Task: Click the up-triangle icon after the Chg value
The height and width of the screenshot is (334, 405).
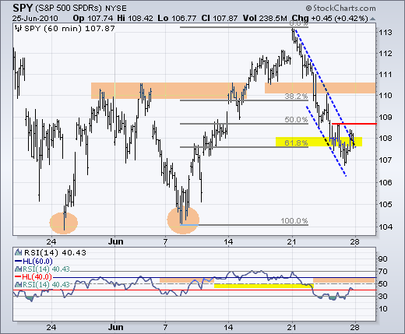Action: click(x=373, y=19)
